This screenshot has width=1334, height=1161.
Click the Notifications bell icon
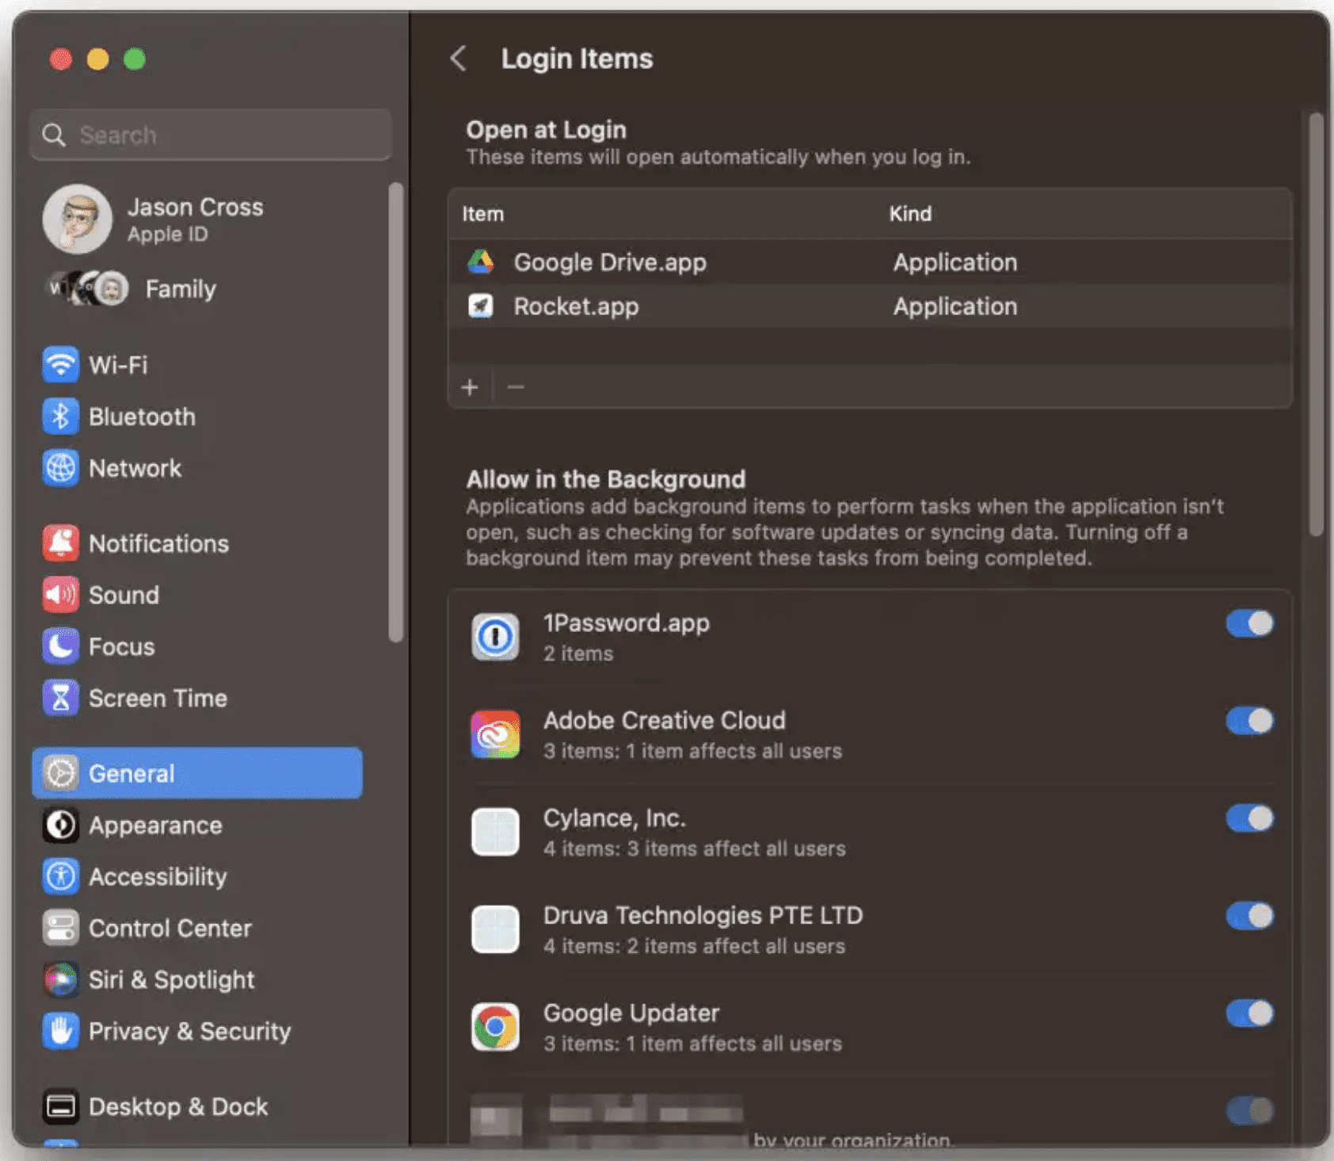click(x=60, y=543)
